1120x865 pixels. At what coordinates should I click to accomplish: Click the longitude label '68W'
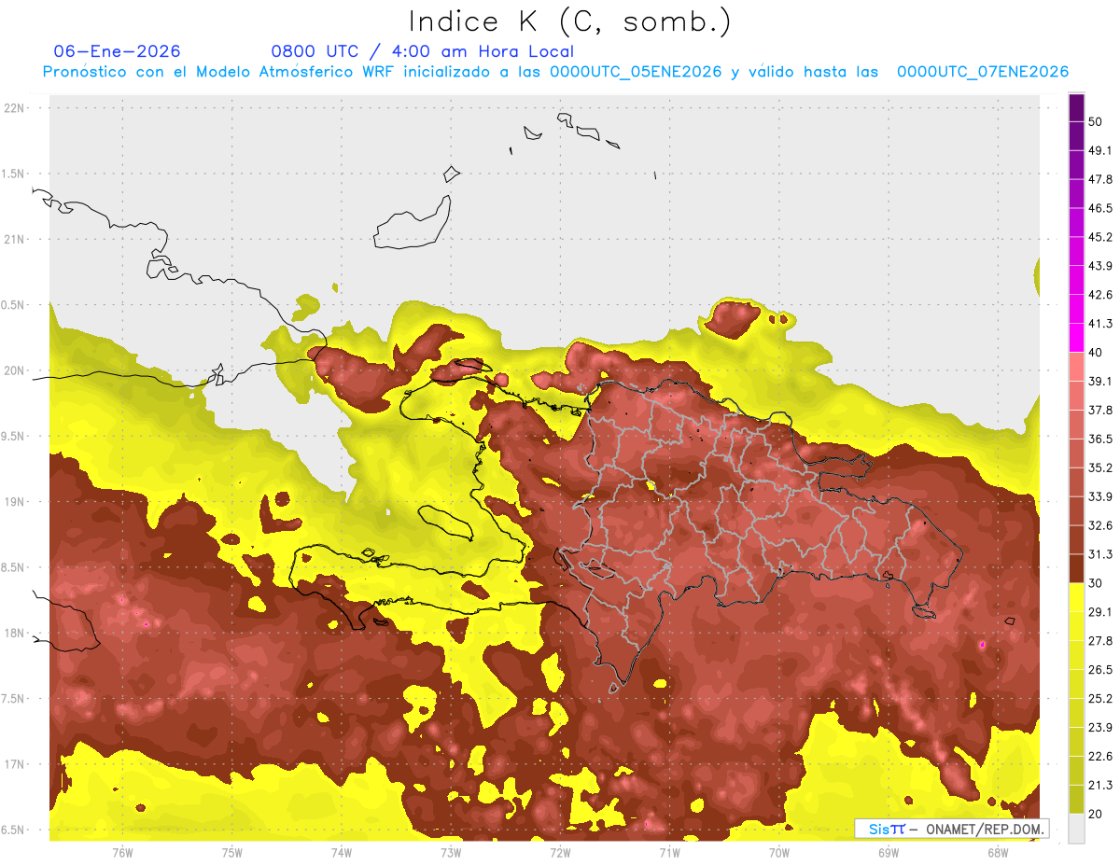coord(997,853)
